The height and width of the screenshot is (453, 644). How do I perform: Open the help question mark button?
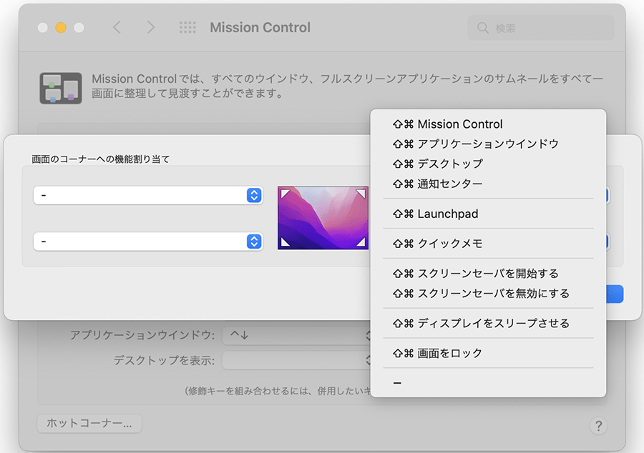coord(598,426)
